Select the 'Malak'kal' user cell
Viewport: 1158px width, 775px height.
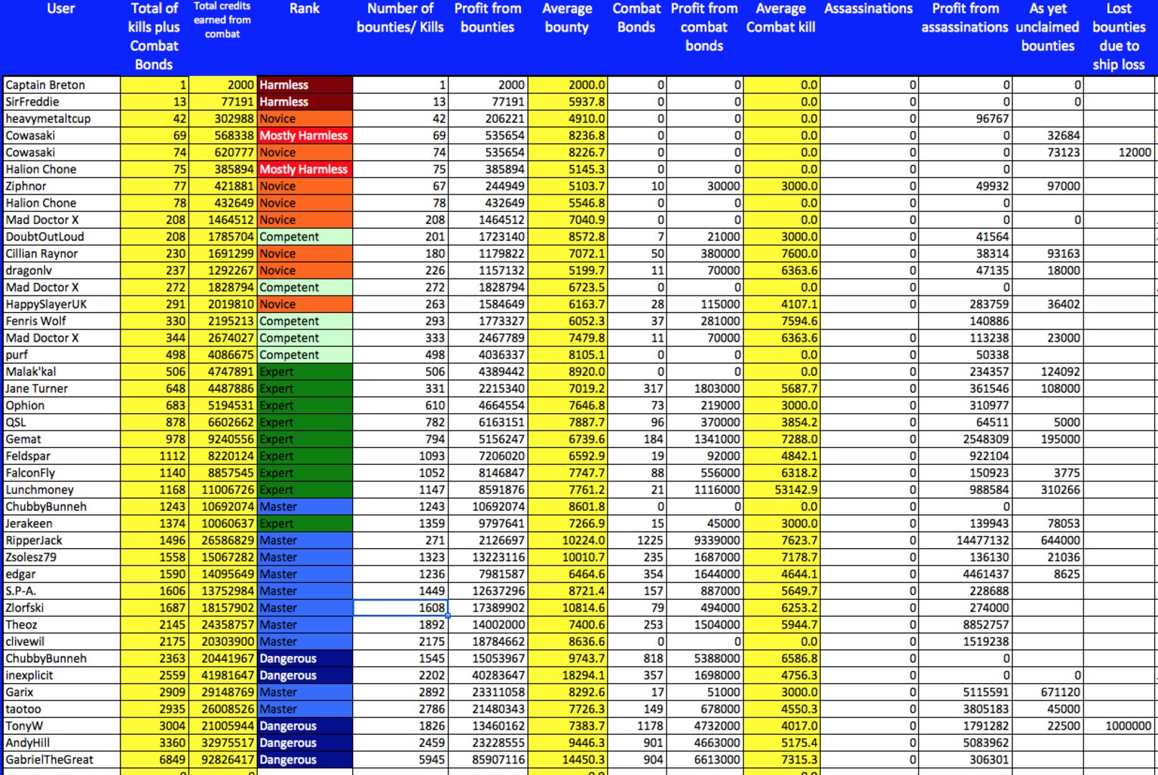click(61, 372)
